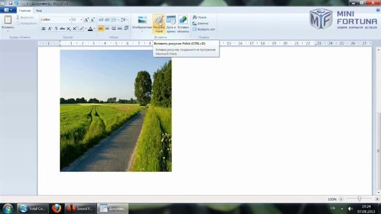Click the text highlight color pen icon
381x214 pixels.
click(x=82, y=29)
